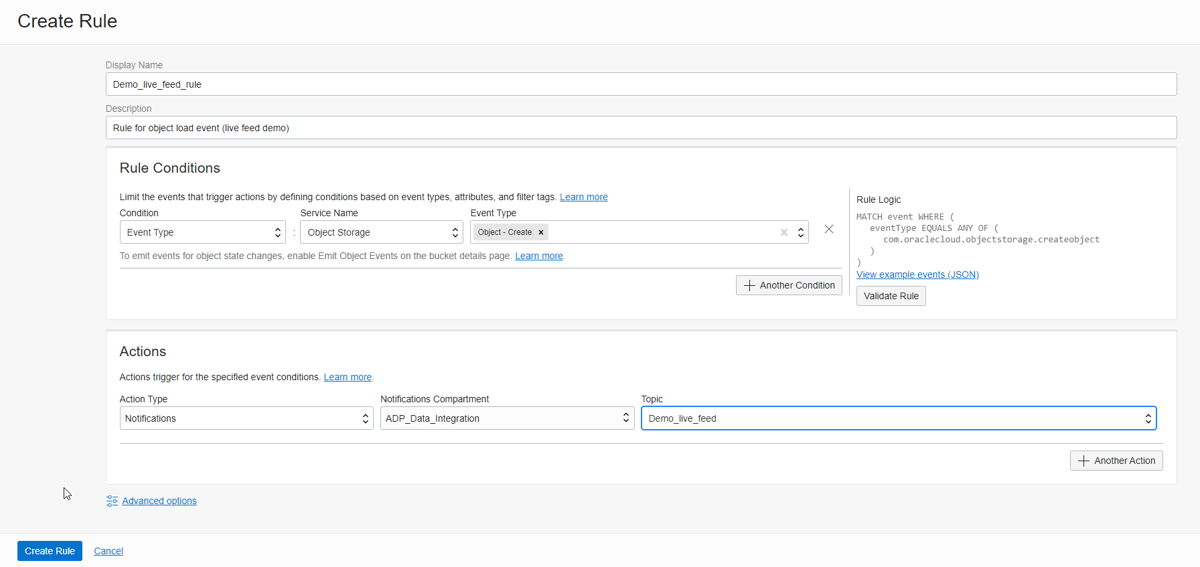Viewport: 1200px width, 567px height.
Task: Open the Advanced options link
Action: (x=159, y=501)
